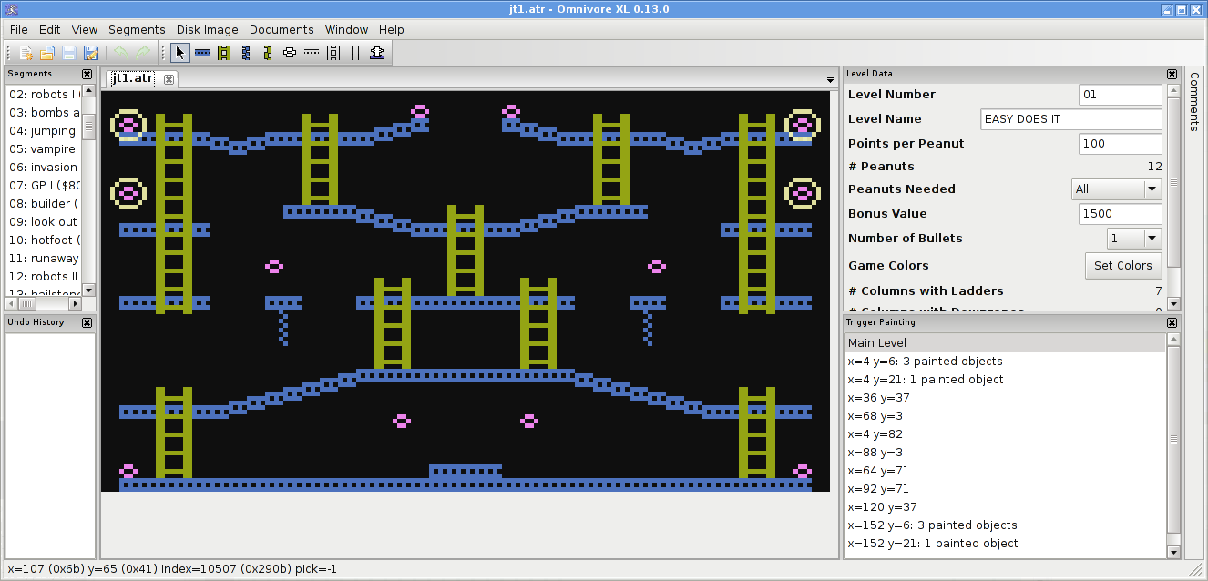Open the Edit menu
This screenshot has height=581, width=1208.
(50, 30)
